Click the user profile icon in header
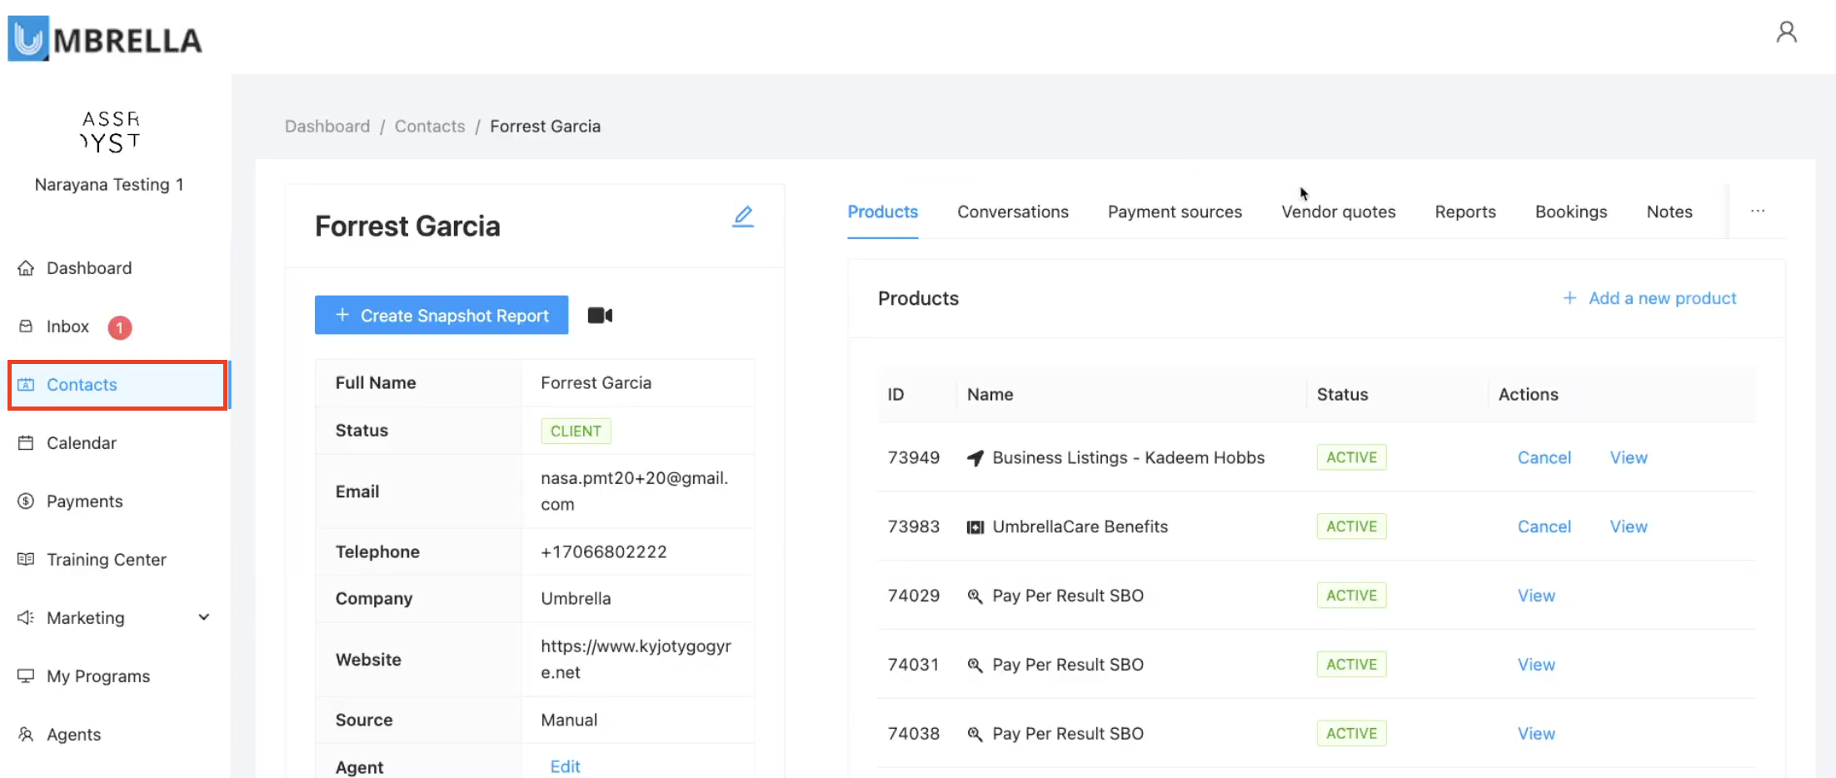Image resolution: width=1836 pixels, height=778 pixels. click(1786, 32)
